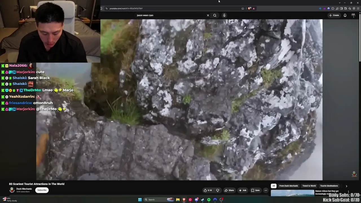Viewport: 361px width, 203px height.
Task: Open the browser hamburger main menu
Action: click(x=358, y=8)
